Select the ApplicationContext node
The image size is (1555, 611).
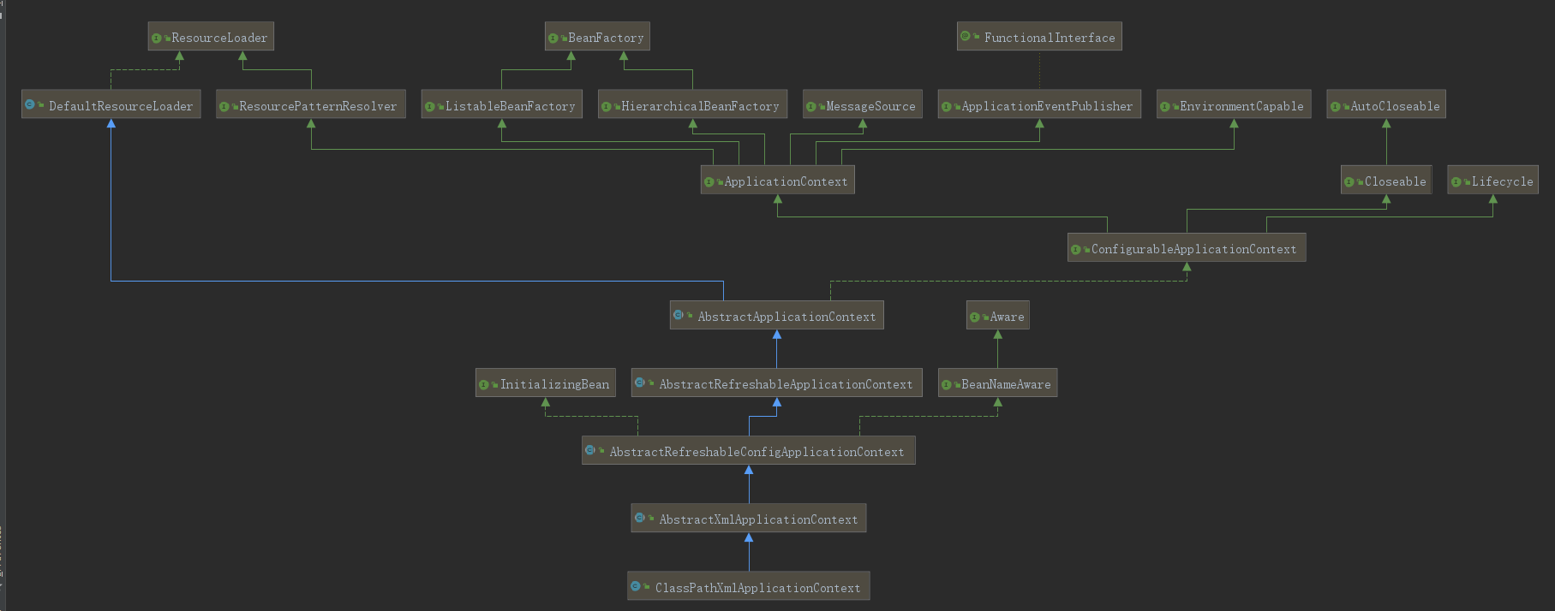pos(778,181)
